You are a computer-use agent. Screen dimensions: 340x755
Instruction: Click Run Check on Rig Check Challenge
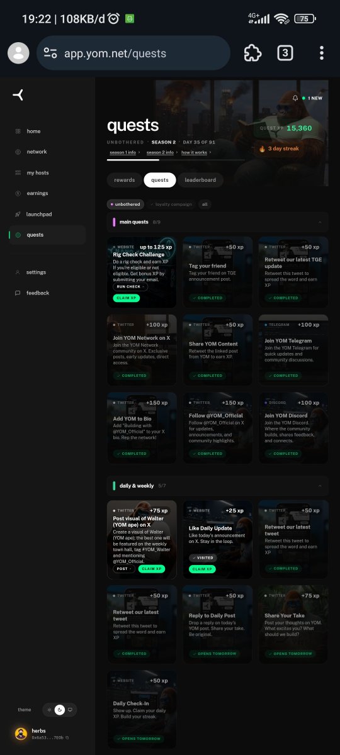pos(130,286)
